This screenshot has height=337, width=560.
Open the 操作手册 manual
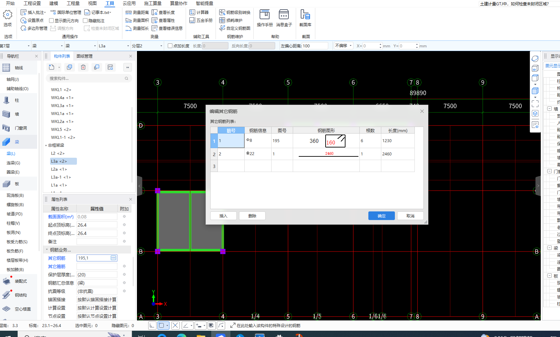[265, 18]
